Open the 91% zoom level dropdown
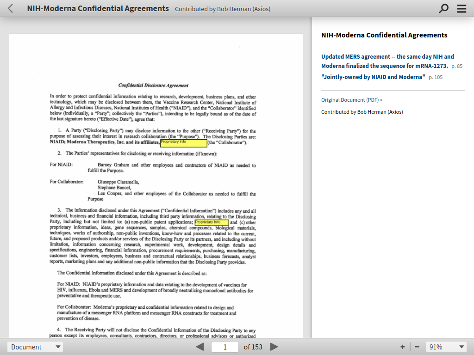Viewport: 474px width, 355px height. (446, 347)
